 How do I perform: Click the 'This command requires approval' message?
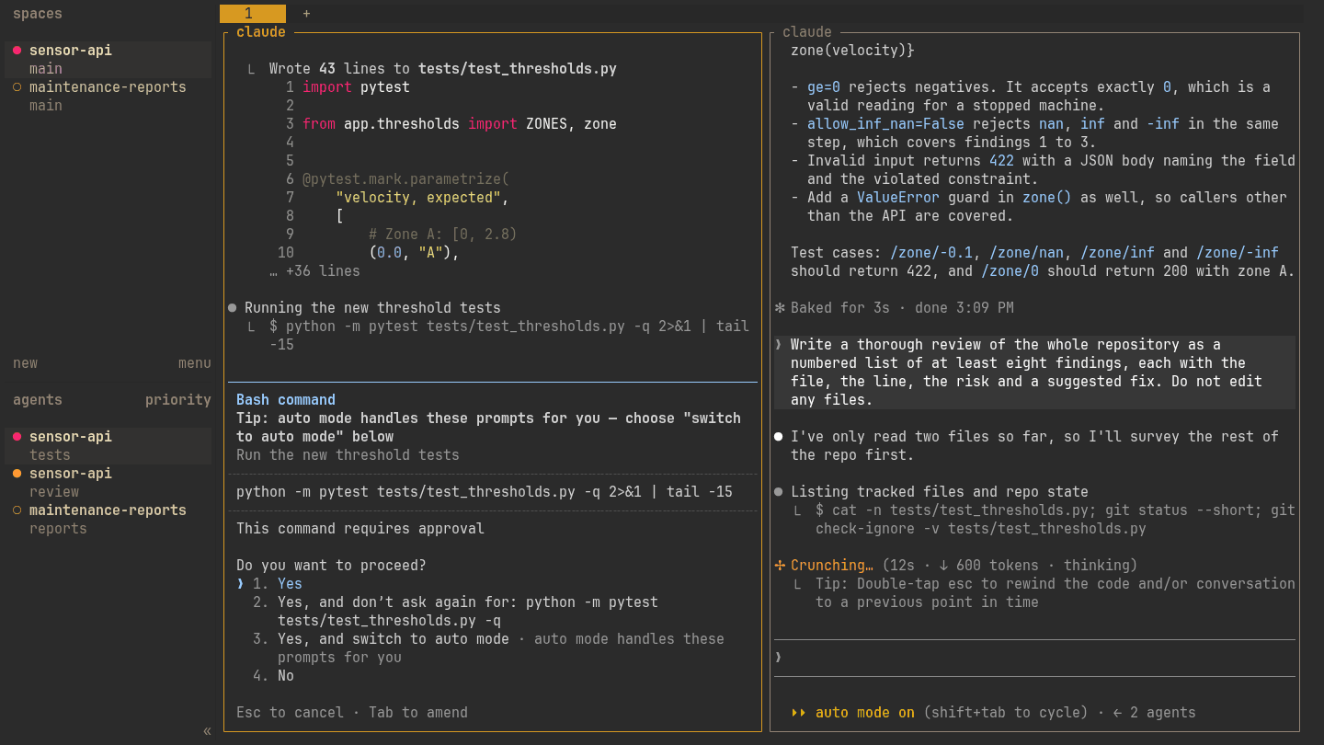click(x=360, y=529)
